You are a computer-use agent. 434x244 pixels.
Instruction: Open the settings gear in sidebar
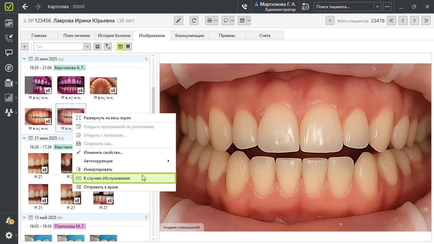pos(9,235)
